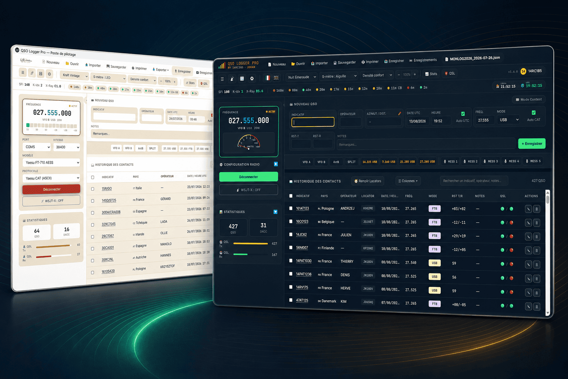Check box for 14PAT1236 row

click(x=291, y=274)
